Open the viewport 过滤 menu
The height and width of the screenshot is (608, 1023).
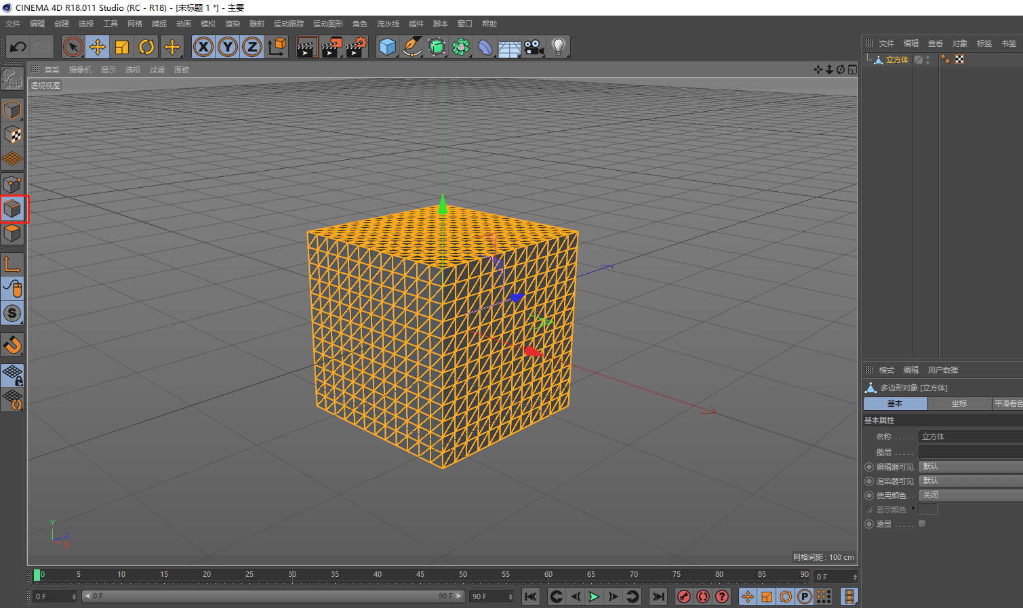(157, 70)
